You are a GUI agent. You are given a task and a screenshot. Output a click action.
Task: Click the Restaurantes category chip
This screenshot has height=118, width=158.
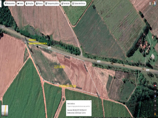point(10,4)
